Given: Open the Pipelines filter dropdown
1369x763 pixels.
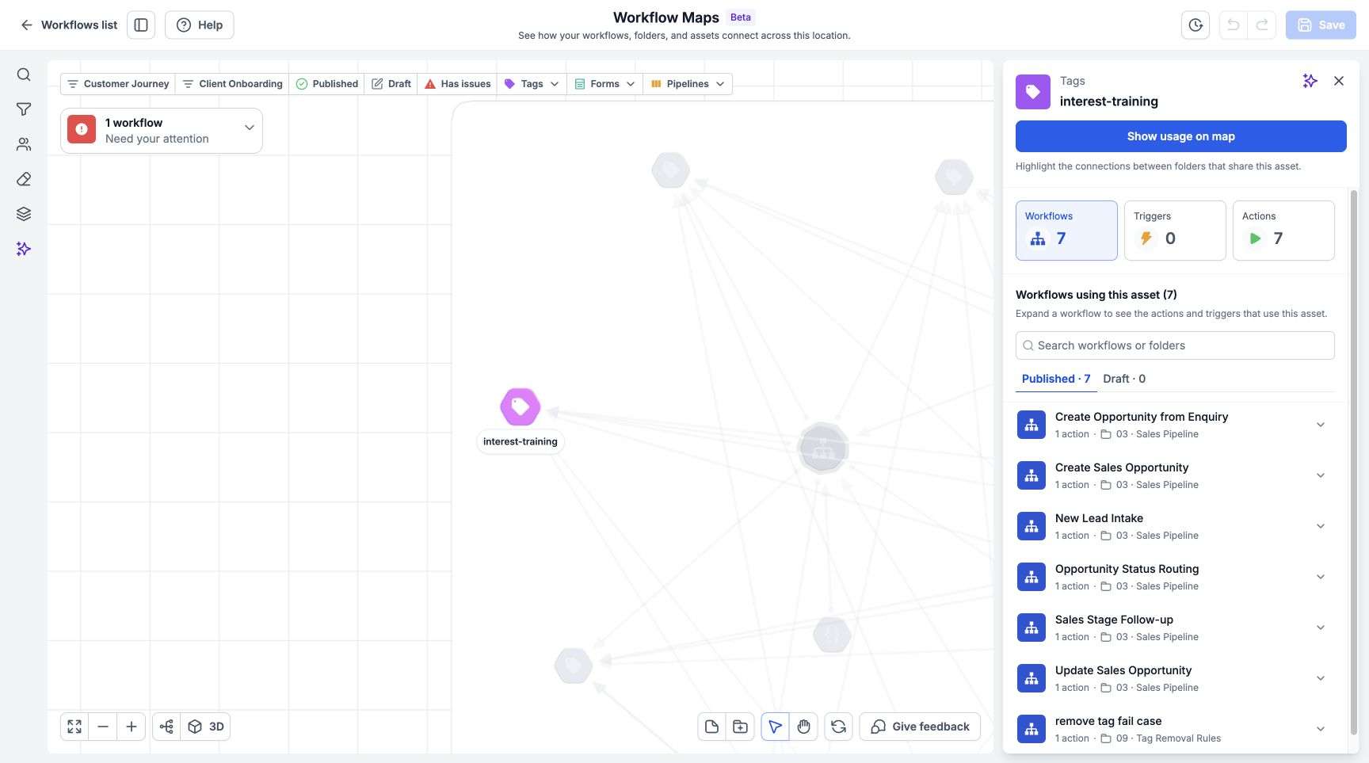Looking at the screenshot, I should (688, 84).
